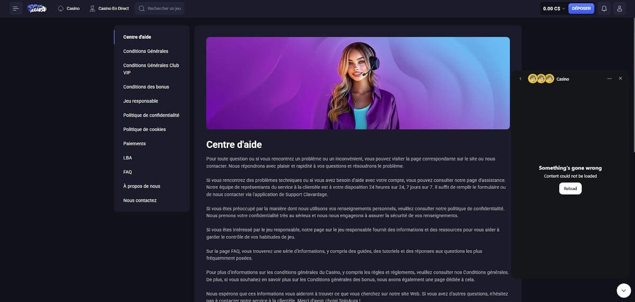This screenshot has height=302, width=635.
Task: Go back in the chat widget
Action: pos(520,79)
